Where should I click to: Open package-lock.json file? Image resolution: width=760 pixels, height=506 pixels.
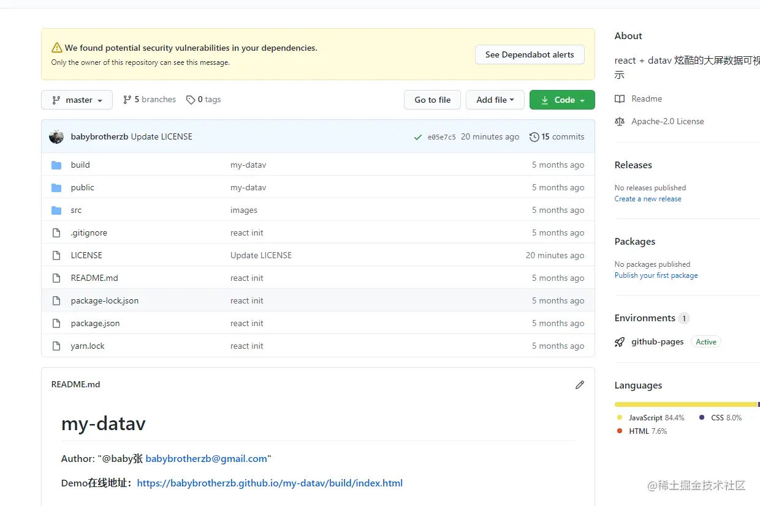coord(105,300)
